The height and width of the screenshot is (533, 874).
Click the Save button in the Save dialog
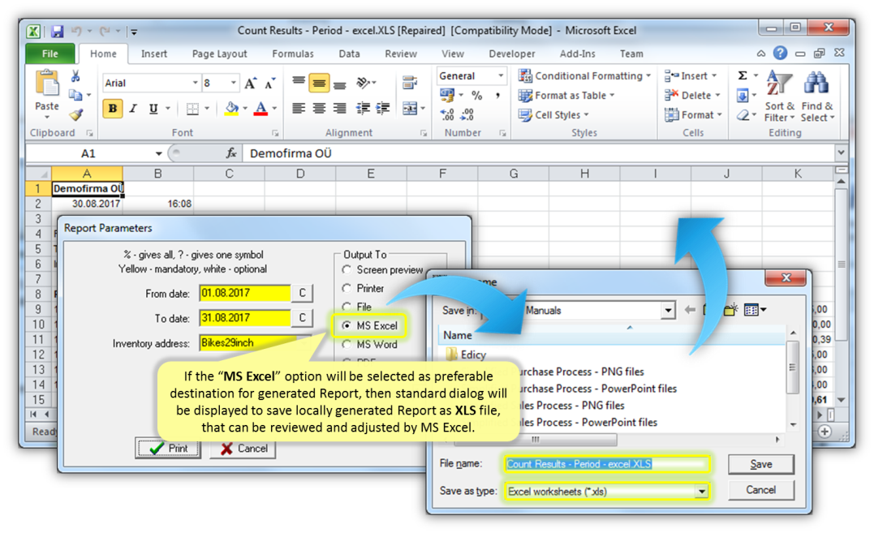coord(761,464)
